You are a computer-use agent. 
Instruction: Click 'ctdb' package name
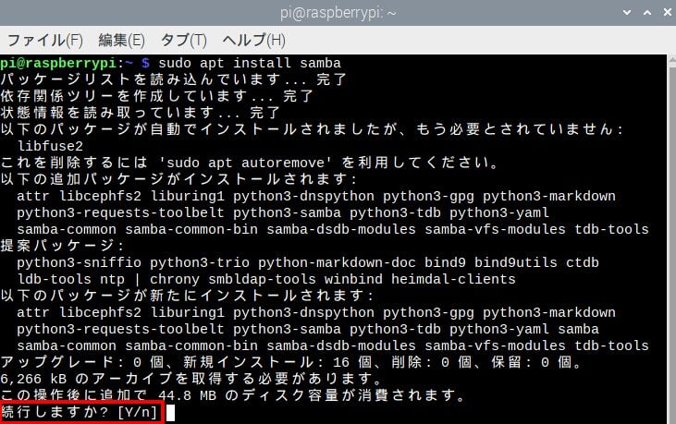coord(583,262)
